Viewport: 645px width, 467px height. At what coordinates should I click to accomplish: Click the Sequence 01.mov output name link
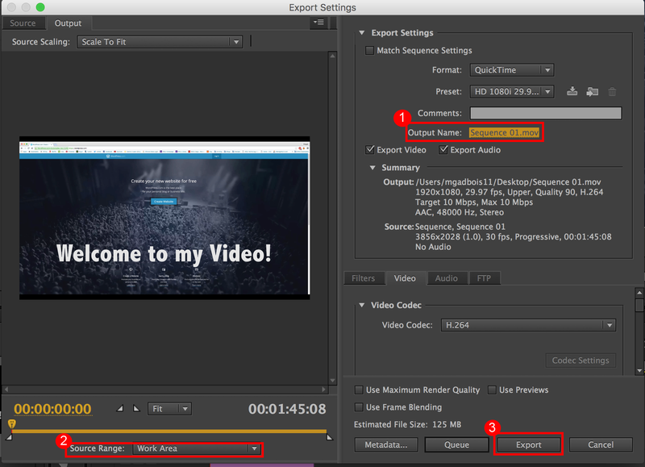click(x=504, y=132)
